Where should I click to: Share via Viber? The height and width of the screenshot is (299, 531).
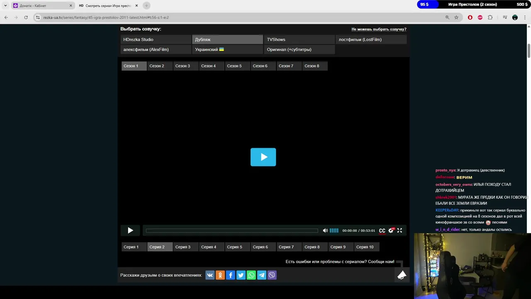272,275
